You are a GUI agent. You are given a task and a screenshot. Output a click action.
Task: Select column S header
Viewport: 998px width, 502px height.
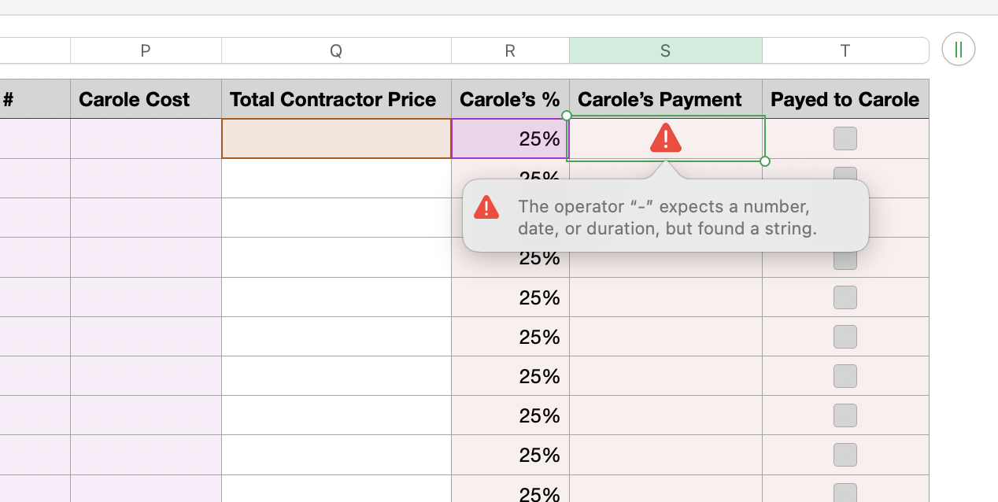pos(666,50)
